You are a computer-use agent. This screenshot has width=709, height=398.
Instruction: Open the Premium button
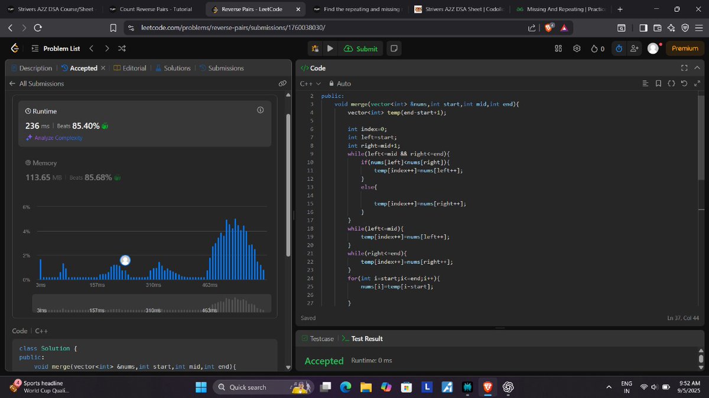click(x=685, y=48)
